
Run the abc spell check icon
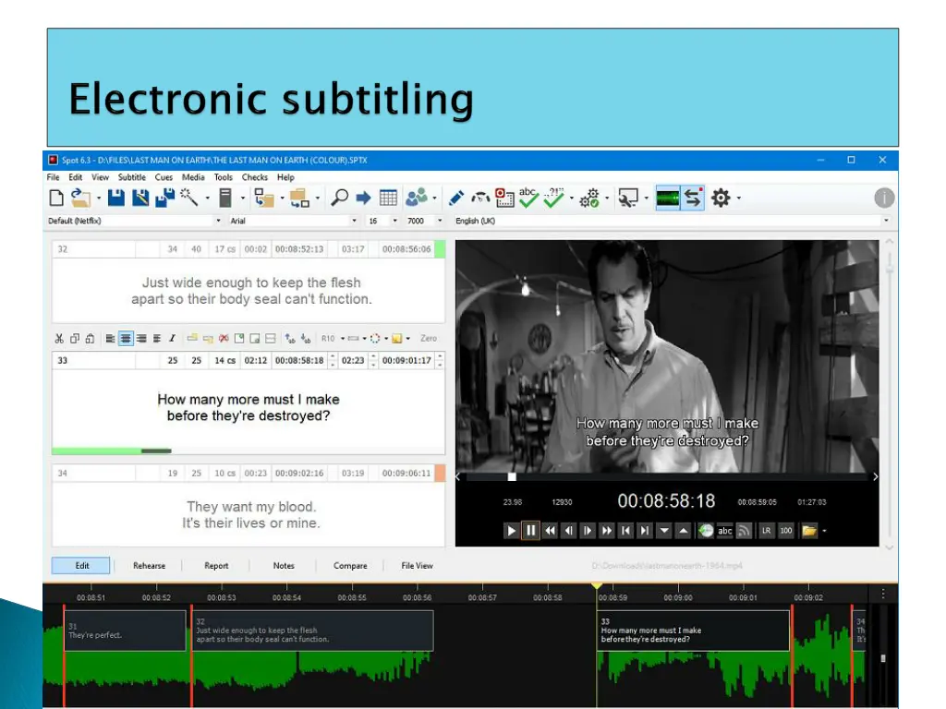(x=528, y=198)
